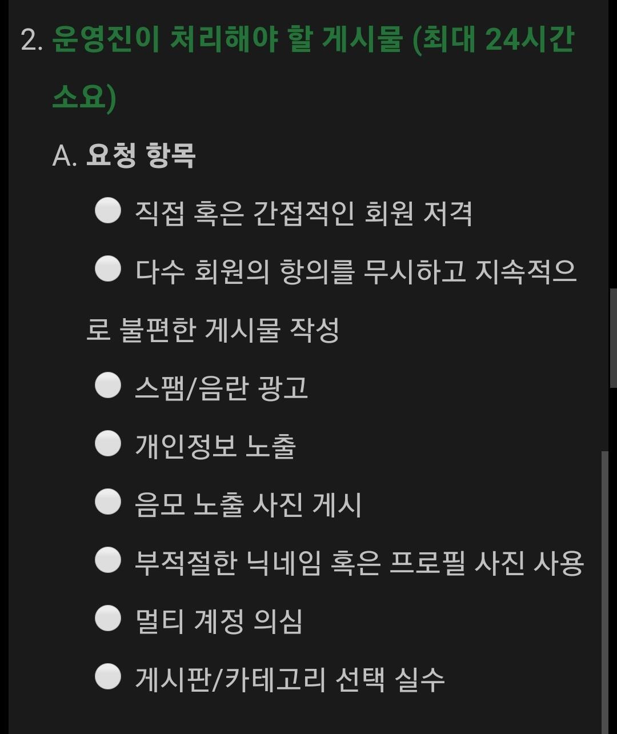Click the bullet beside '다수 회원의 항의를 무시하고'
The image size is (617, 734).
(107, 269)
